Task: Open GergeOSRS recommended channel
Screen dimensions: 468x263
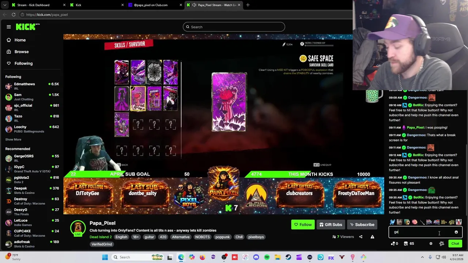Action: 32,158
